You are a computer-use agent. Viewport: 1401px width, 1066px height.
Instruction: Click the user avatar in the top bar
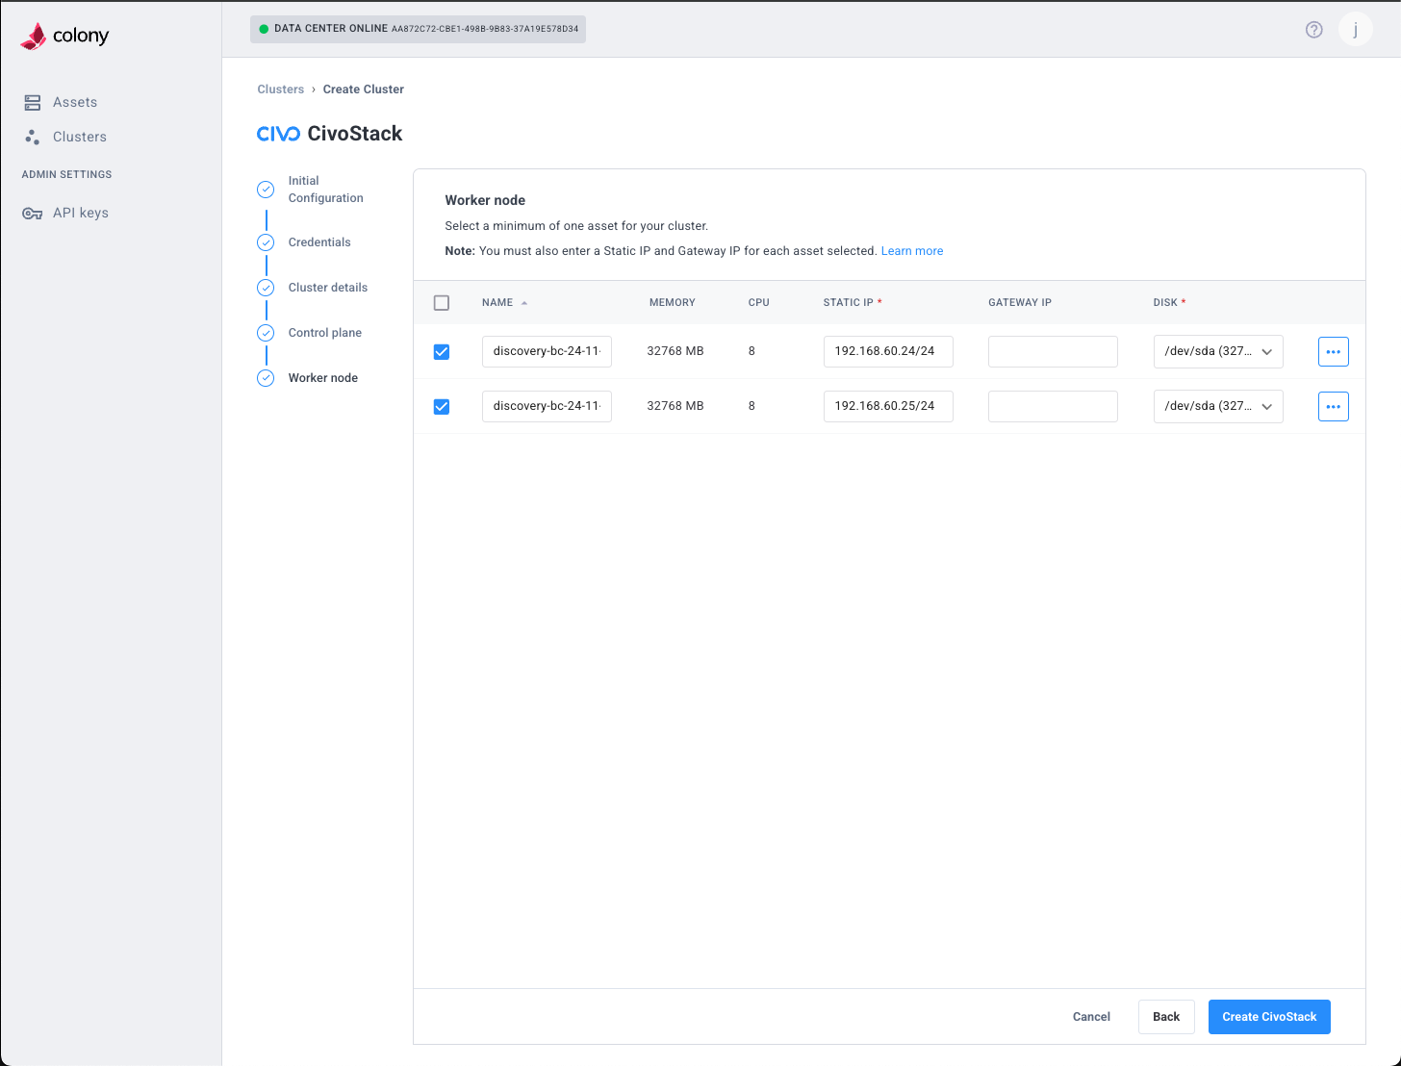[x=1355, y=29]
